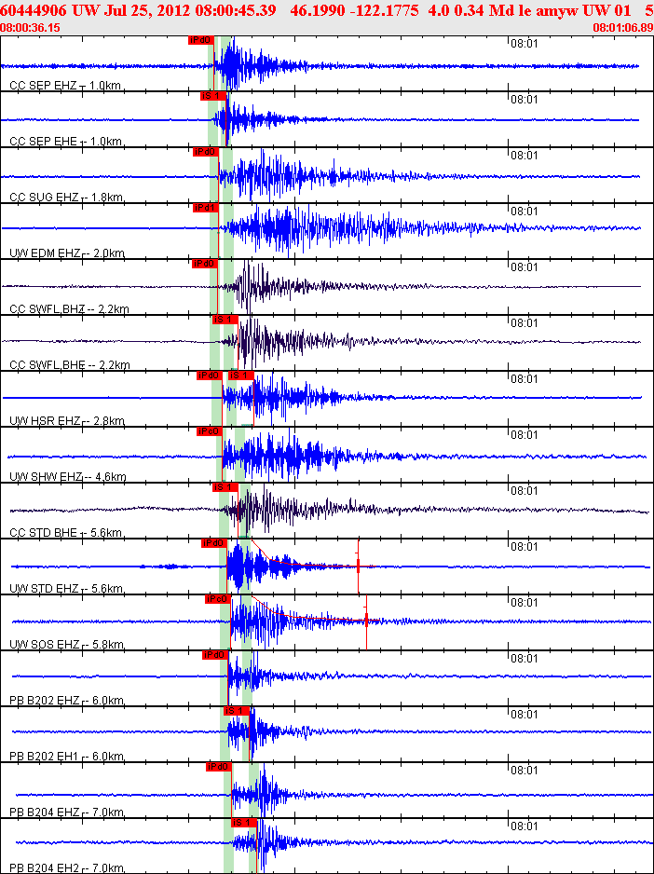
Task: Click the station label UW SOS EHZ 5.8km
Action: [x=67, y=645]
